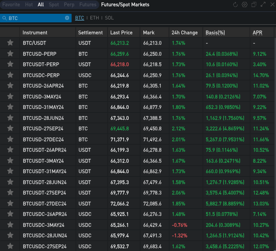
Task: Star the BTCUSDT-27DEC24 row
Action: (10, 203)
